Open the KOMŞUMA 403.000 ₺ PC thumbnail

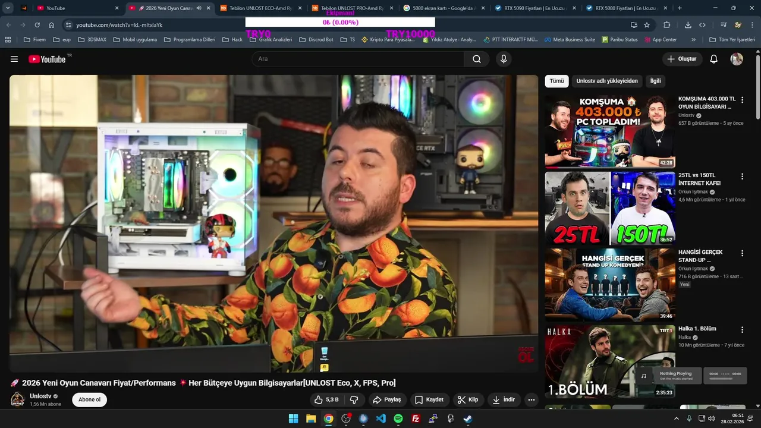(x=610, y=131)
